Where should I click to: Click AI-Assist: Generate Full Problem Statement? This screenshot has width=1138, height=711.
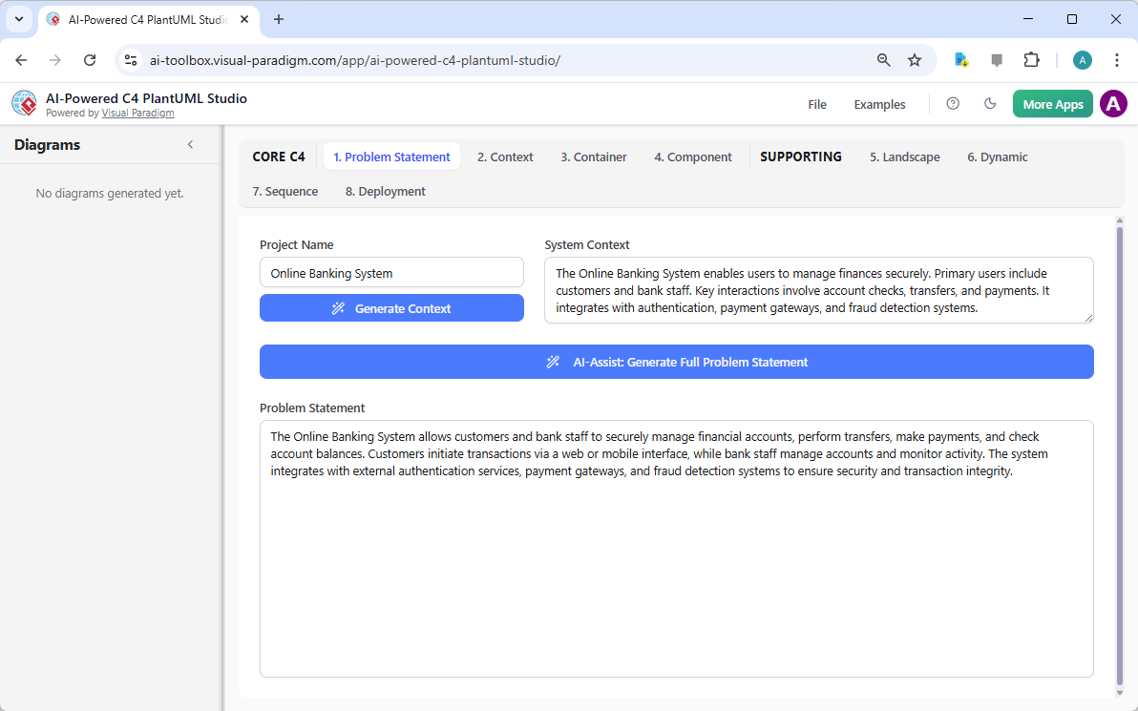(x=677, y=362)
